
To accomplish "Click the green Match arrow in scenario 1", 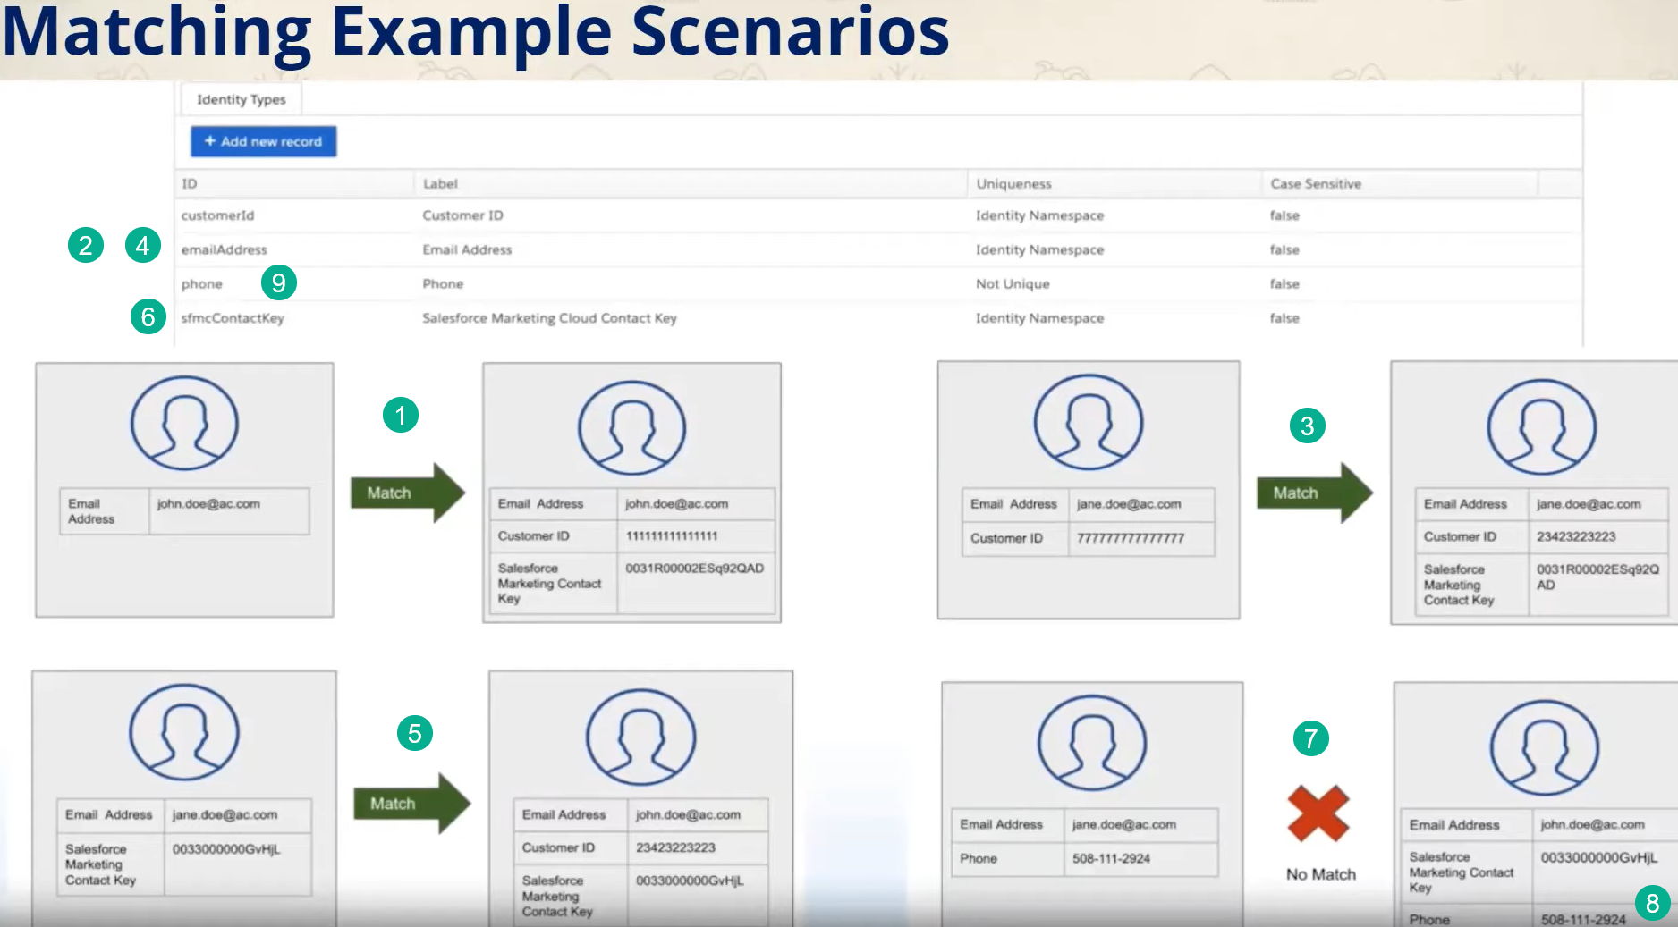I will [409, 492].
